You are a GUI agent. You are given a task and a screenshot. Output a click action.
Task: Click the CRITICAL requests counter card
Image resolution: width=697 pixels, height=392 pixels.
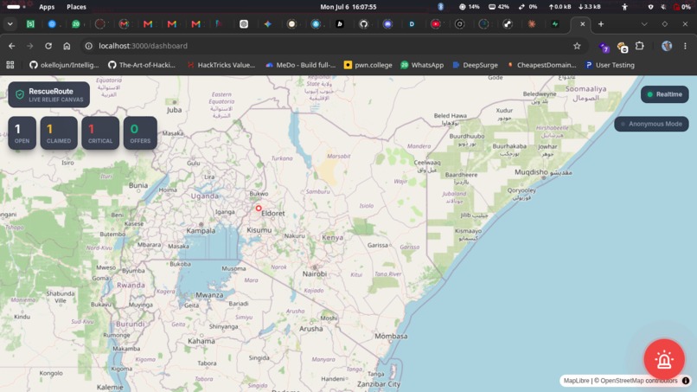[x=100, y=133]
